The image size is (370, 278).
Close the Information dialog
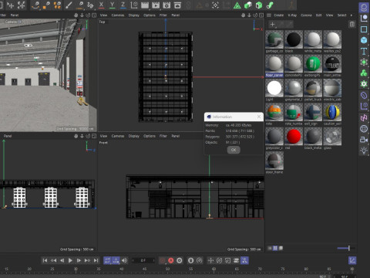(x=259, y=117)
